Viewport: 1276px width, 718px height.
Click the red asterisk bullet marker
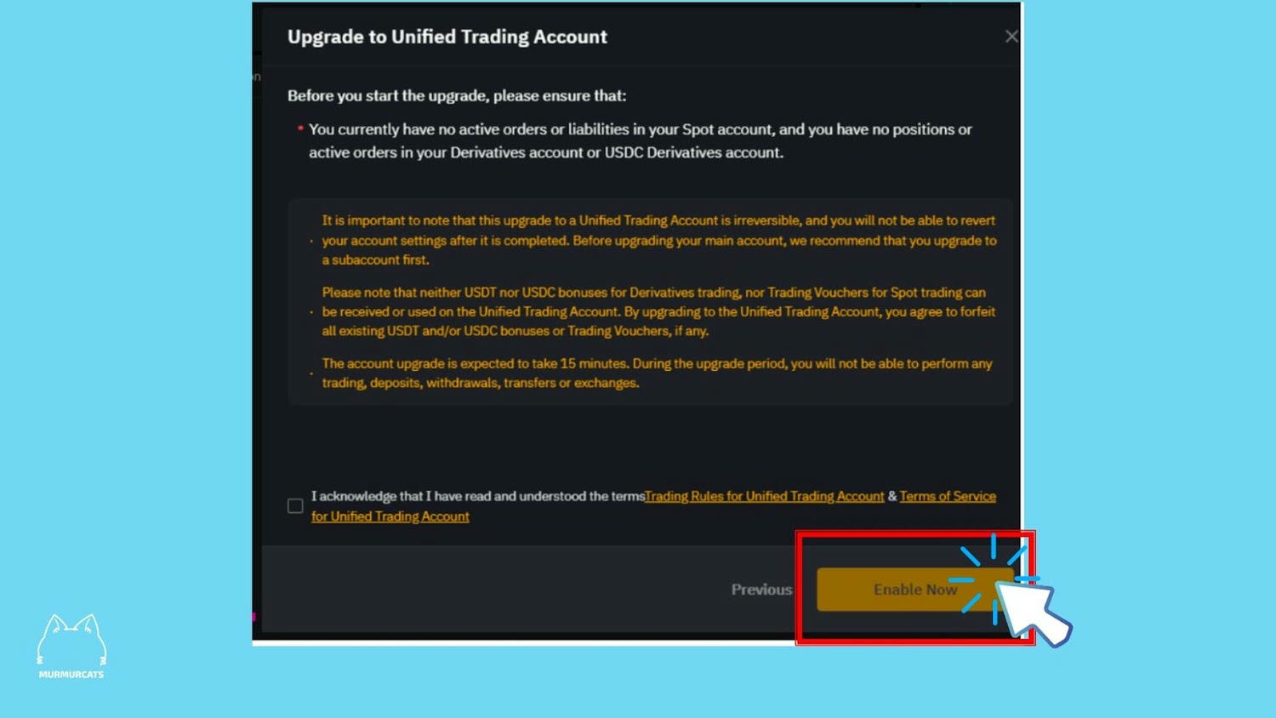[300, 128]
